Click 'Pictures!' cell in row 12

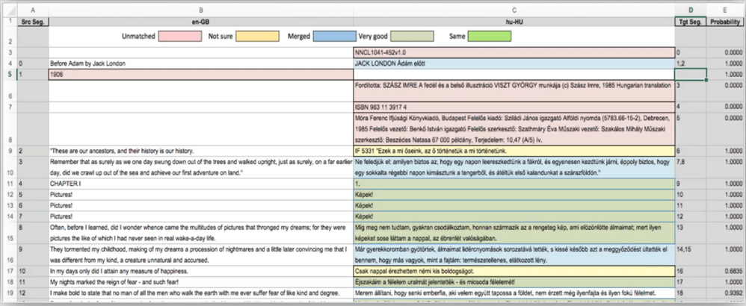[x=201, y=195]
